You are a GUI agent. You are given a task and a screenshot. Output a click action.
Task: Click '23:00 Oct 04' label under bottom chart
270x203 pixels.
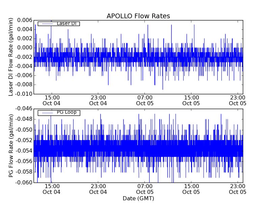pos(98,189)
